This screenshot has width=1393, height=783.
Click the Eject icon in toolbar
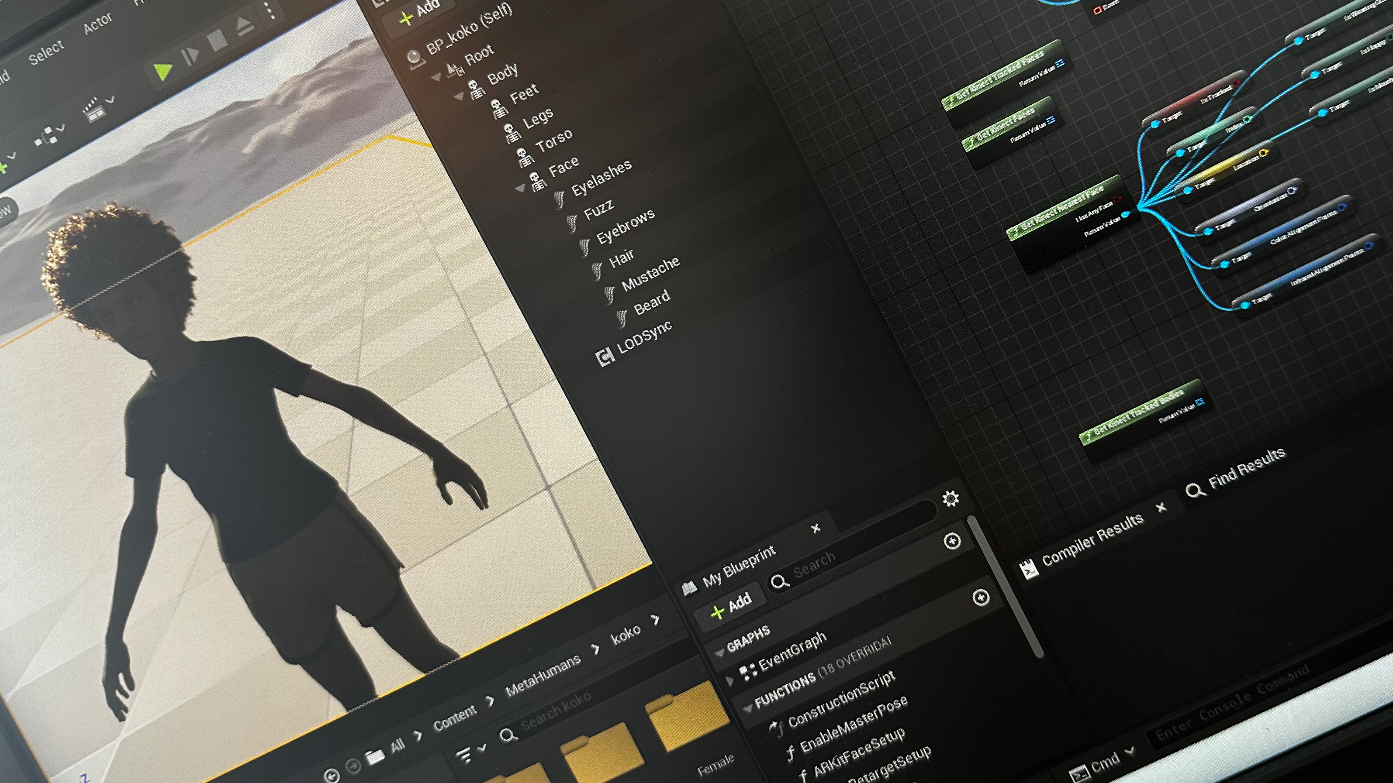pyautogui.click(x=245, y=26)
